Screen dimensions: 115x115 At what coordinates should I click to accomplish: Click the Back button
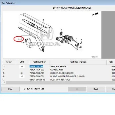[96, 89]
